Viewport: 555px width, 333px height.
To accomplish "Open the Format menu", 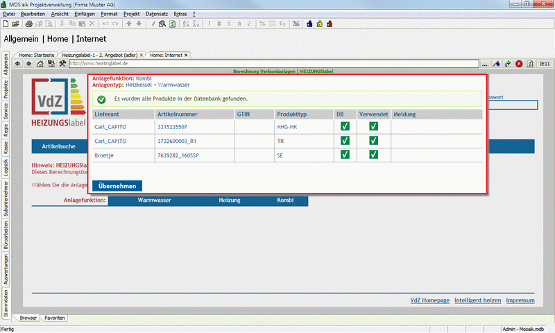I will click(x=109, y=14).
